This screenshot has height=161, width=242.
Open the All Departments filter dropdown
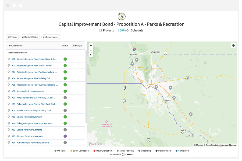(x=51, y=37)
